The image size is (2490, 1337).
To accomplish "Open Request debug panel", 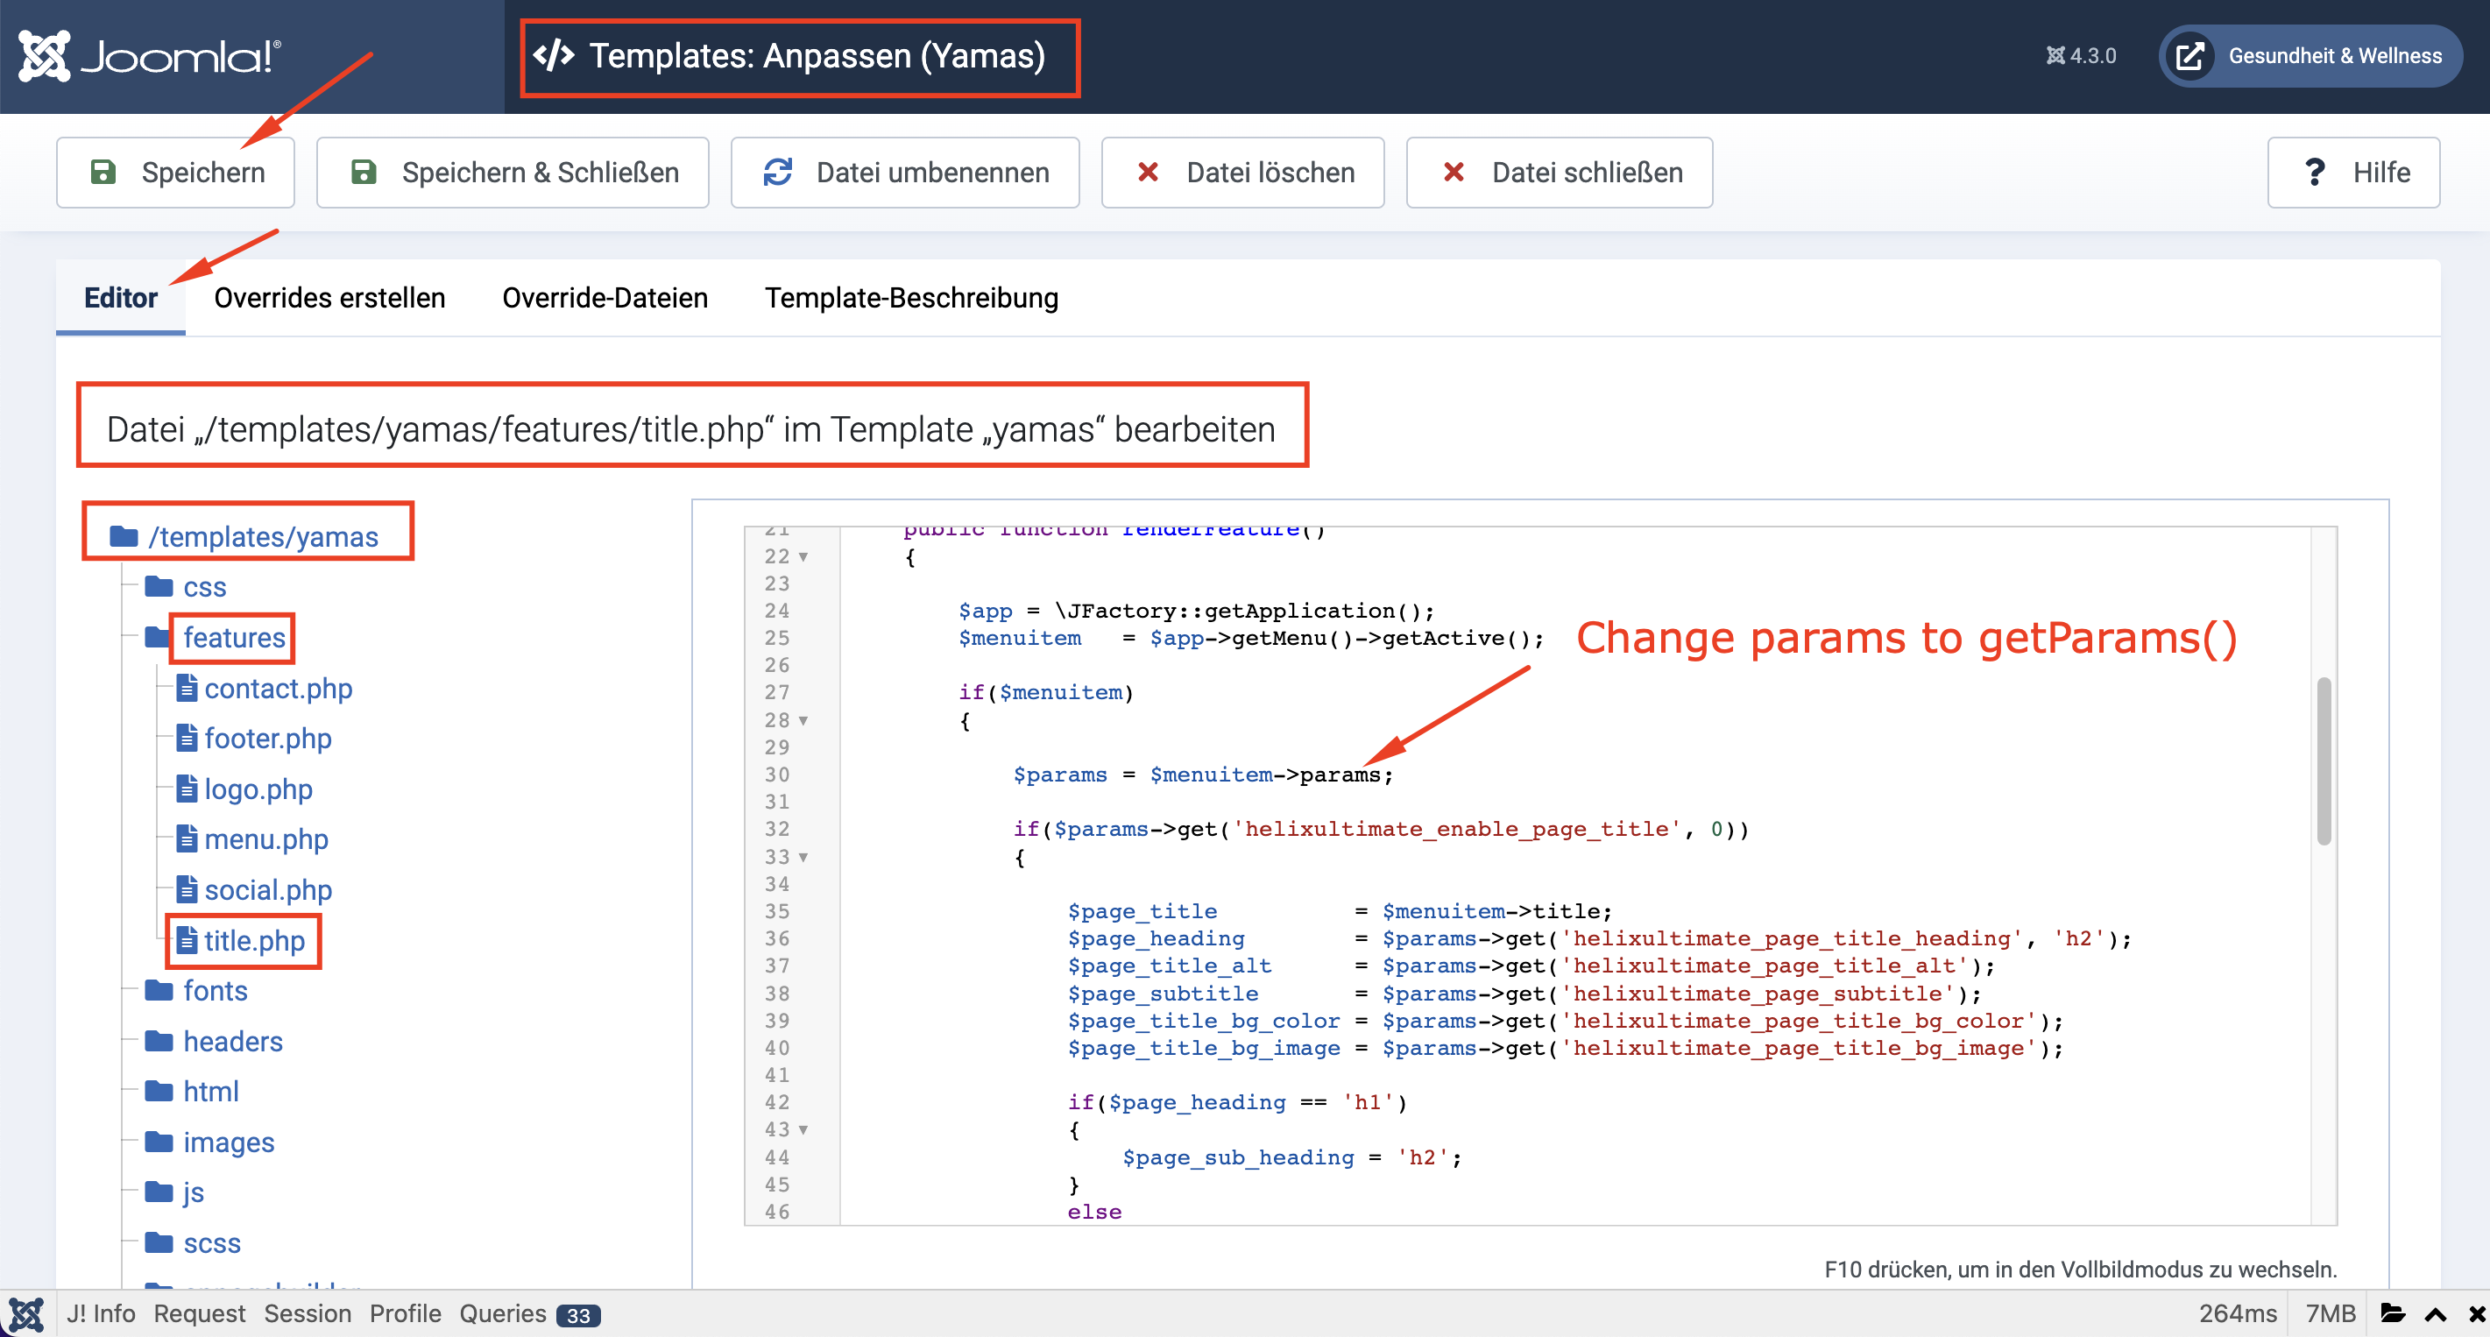I will pyautogui.click(x=199, y=1314).
